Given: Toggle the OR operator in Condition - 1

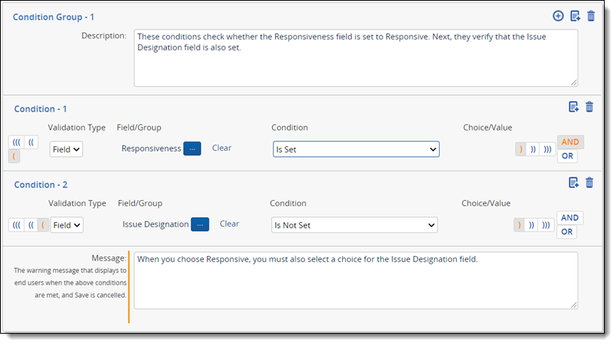Looking at the screenshot, I should click(567, 156).
